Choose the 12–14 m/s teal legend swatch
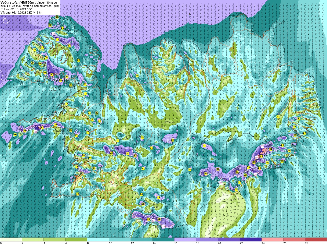The image size is (327, 245). coord(142,240)
